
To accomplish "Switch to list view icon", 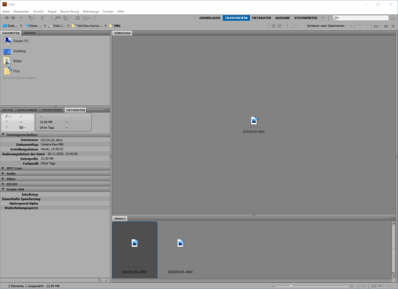I will coord(389,286).
